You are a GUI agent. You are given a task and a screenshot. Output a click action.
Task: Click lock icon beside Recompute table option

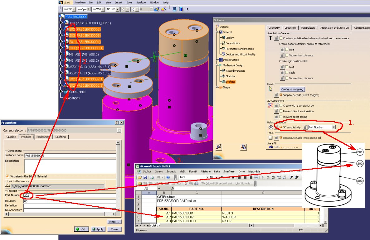(x=276, y=138)
